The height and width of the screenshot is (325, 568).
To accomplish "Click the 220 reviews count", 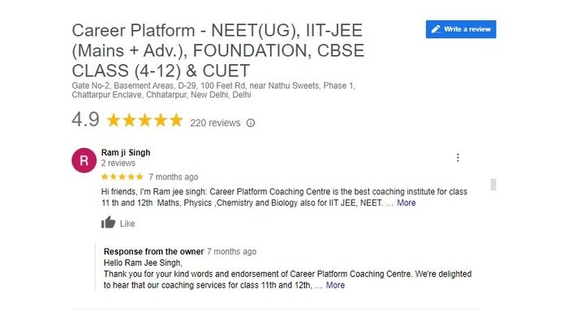I will click(215, 123).
